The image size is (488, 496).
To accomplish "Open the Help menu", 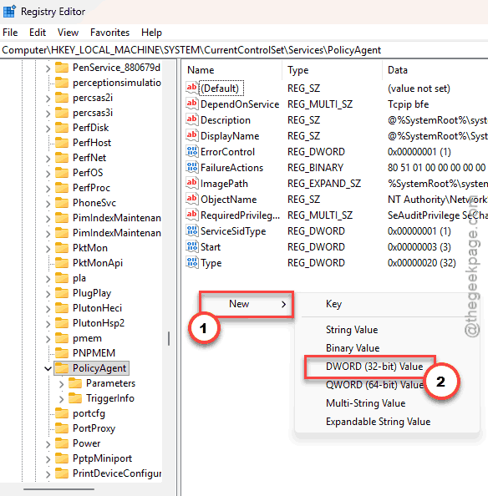I will (151, 33).
